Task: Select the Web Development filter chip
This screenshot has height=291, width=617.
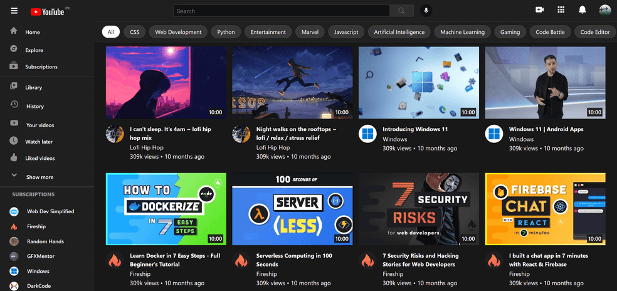Action: point(178,32)
